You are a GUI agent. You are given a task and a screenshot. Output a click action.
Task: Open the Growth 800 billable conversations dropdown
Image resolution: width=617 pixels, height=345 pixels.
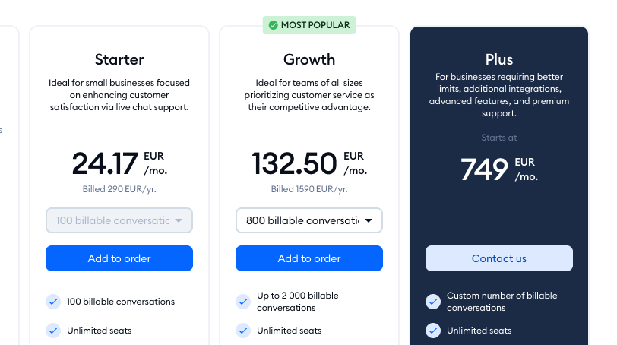click(309, 220)
